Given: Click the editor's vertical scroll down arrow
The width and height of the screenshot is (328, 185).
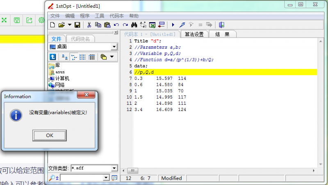Looking at the screenshot, I should coord(321,164).
